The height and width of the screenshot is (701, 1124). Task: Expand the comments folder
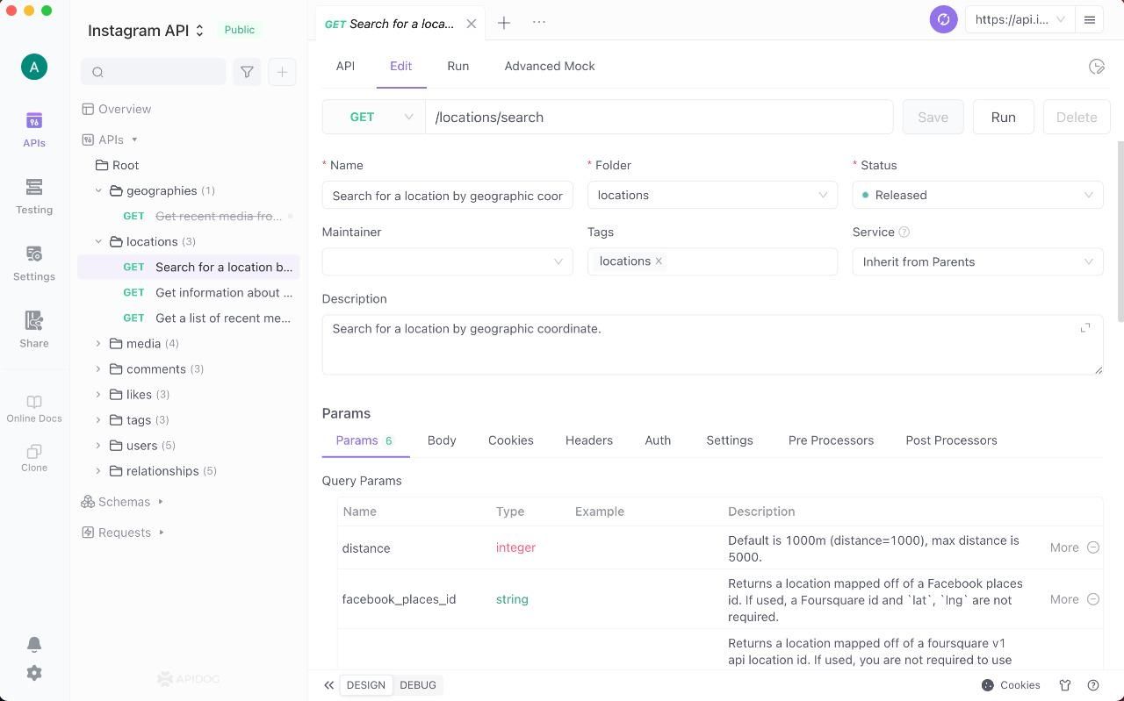coord(98,368)
